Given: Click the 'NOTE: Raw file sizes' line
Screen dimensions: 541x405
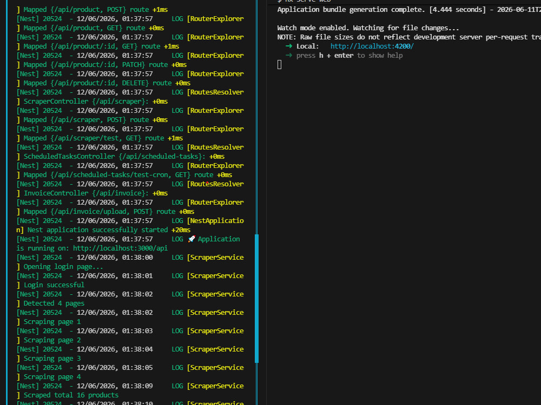Looking at the screenshot, I should point(409,37).
